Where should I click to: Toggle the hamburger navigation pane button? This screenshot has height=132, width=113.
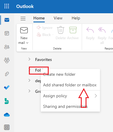point(23,18)
